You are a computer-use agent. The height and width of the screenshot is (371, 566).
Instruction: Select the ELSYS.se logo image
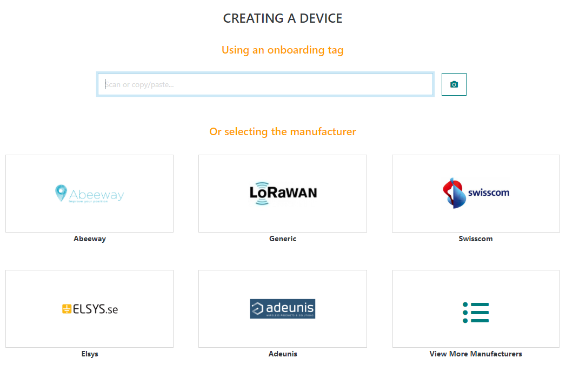pos(90,309)
